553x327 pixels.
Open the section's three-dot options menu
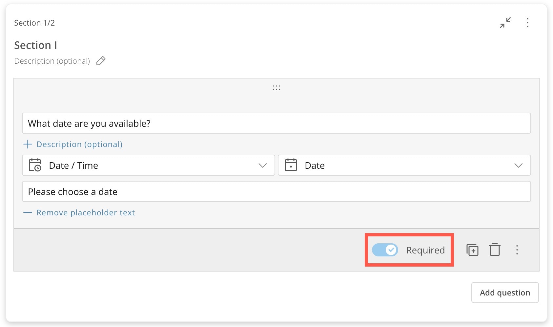(527, 23)
